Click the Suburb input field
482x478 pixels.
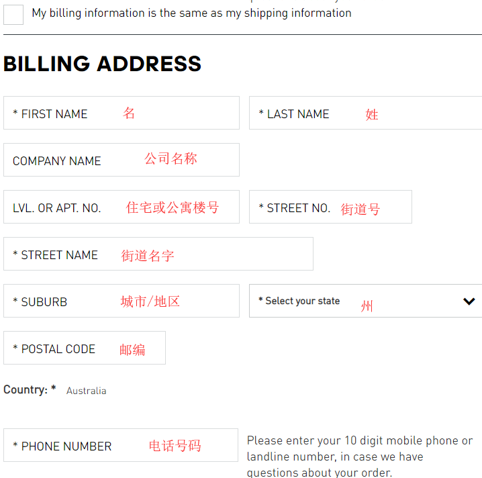pos(121,301)
